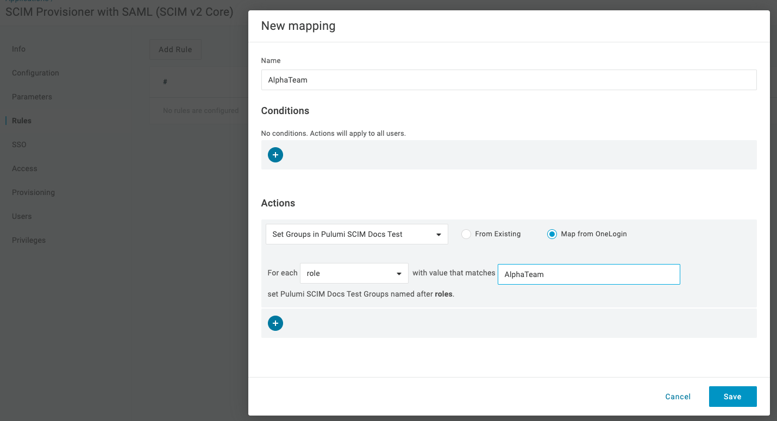Open the Rules sidebar item
This screenshot has height=421, width=777.
coord(22,121)
